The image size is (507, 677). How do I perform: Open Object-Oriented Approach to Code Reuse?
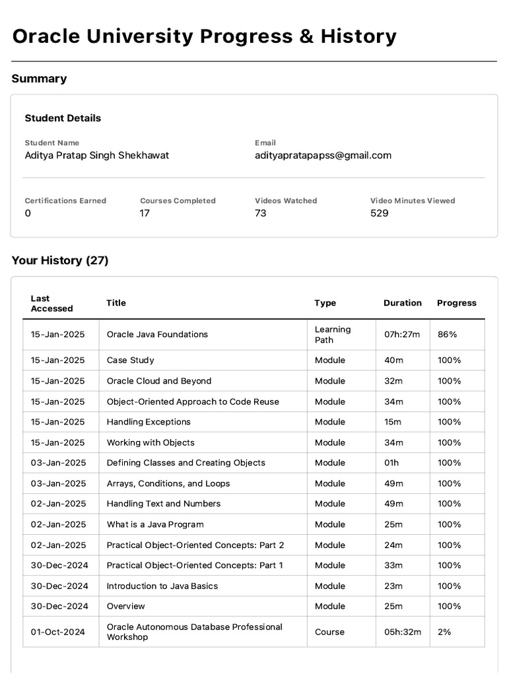[193, 401]
